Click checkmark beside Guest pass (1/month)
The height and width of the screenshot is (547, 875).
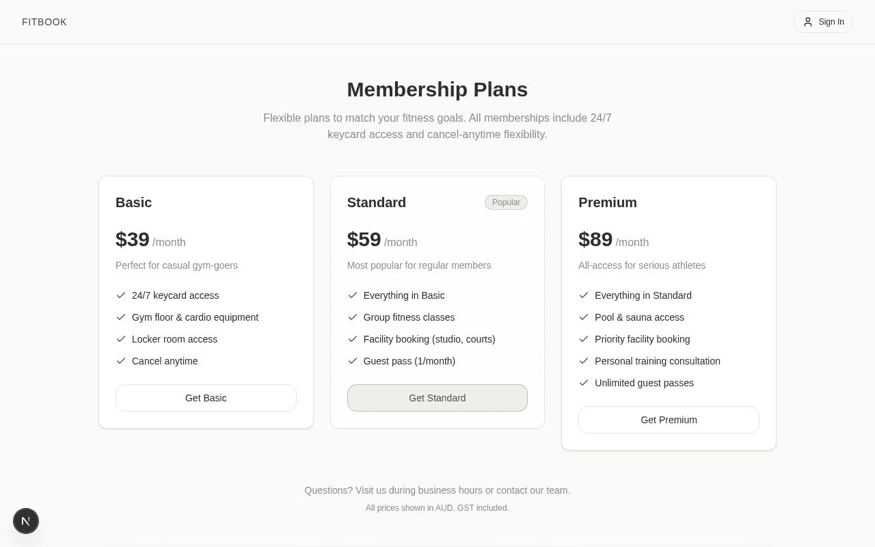tap(353, 361)
